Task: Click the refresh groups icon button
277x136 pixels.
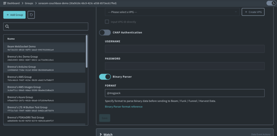Action: [x=31, y=15]
